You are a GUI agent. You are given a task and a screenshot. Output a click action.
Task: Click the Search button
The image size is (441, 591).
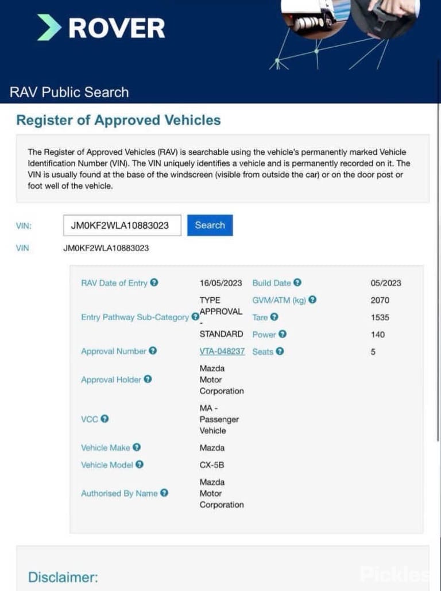click(210, 225)
